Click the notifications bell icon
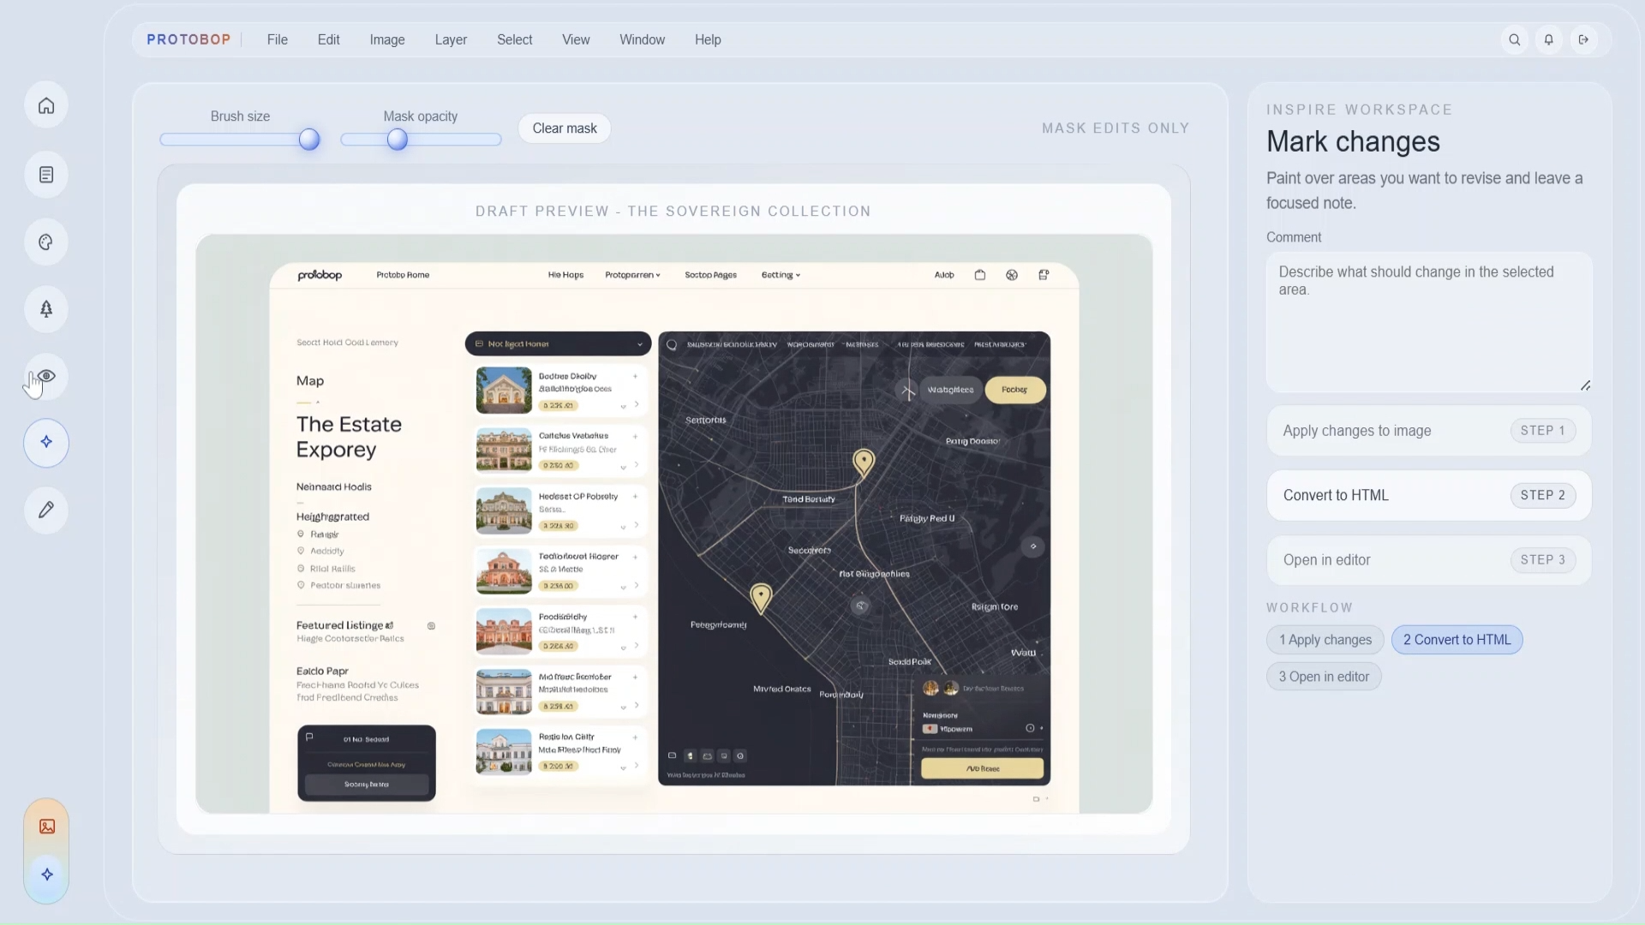This screenshot has height=925, width=1645. (x=1549, y=40)
